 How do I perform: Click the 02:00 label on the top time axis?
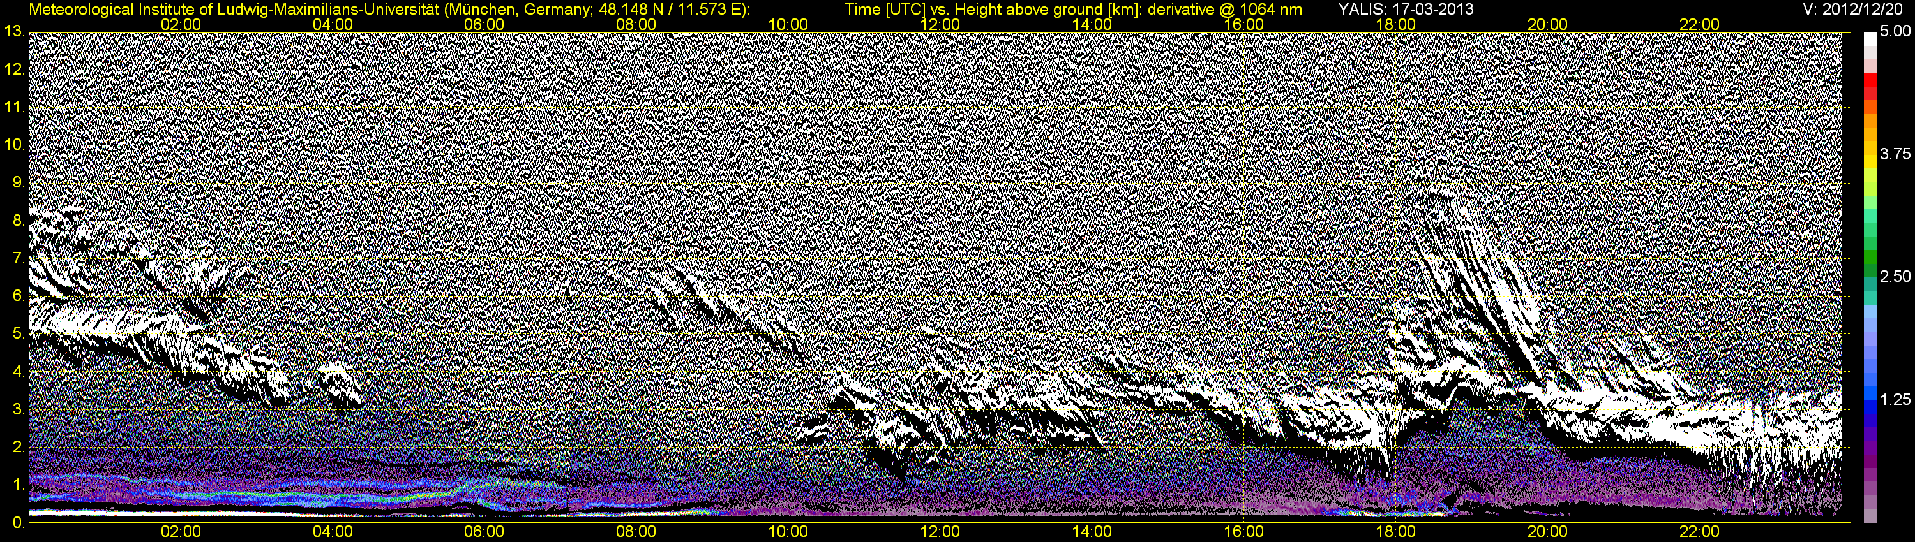[x=181, y=24]
